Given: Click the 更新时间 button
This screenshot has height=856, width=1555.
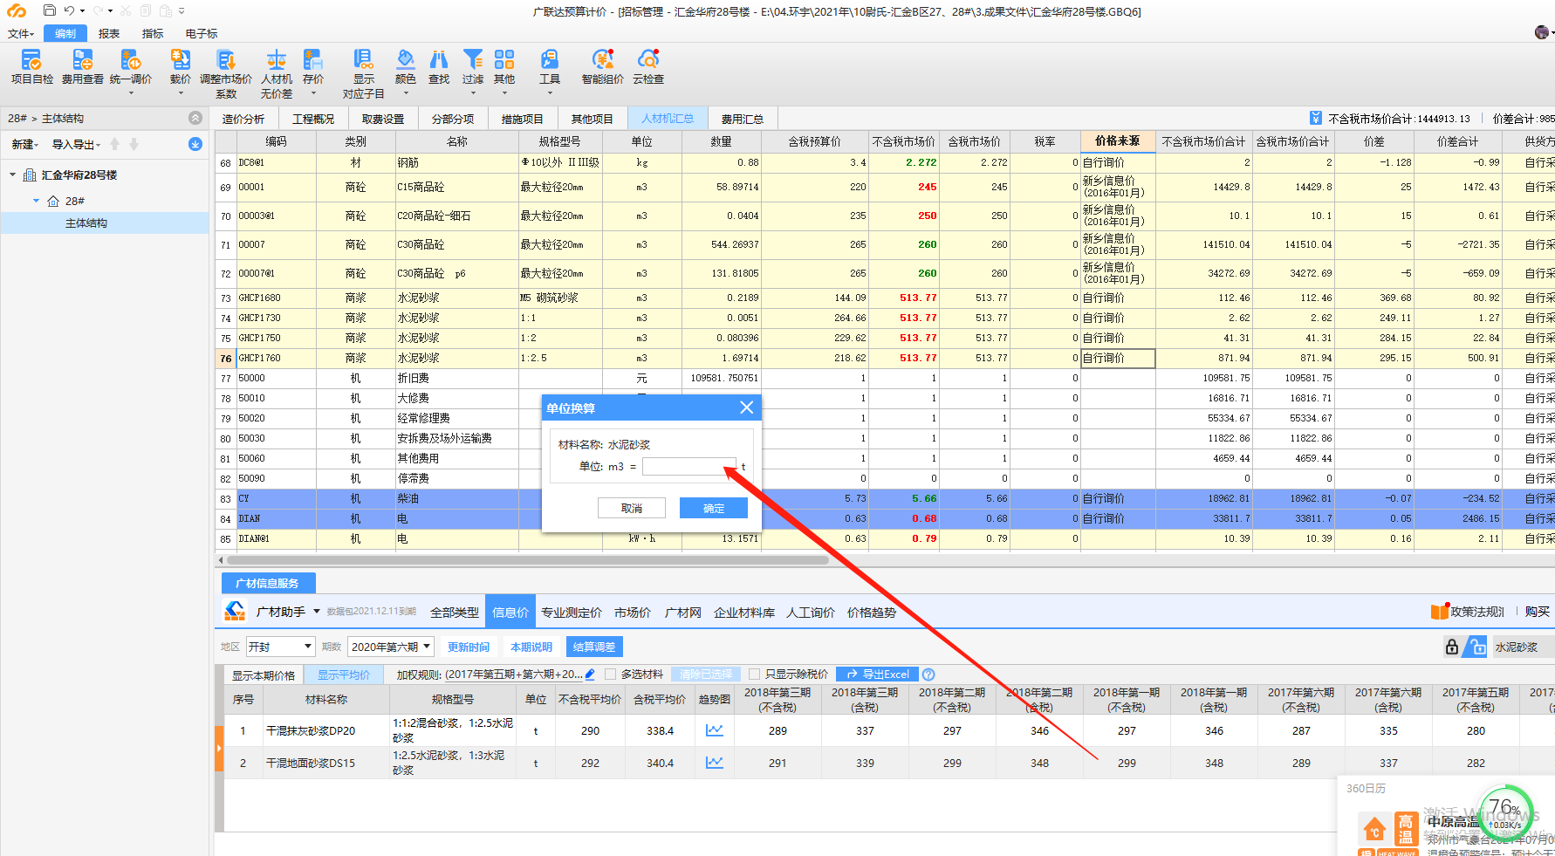Looking at the screenshot, I should 469,647.
